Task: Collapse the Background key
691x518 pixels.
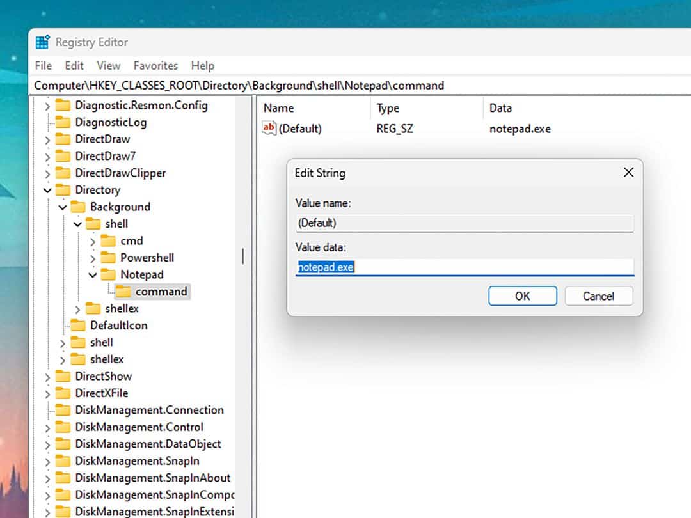Action: [63, 207]
